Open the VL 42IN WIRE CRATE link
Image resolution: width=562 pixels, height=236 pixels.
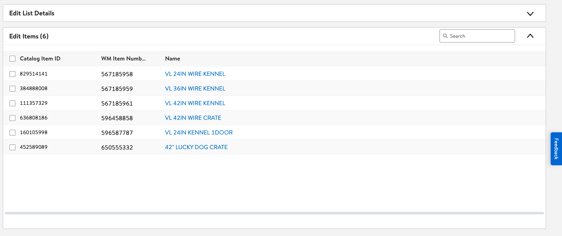point(193,118)
